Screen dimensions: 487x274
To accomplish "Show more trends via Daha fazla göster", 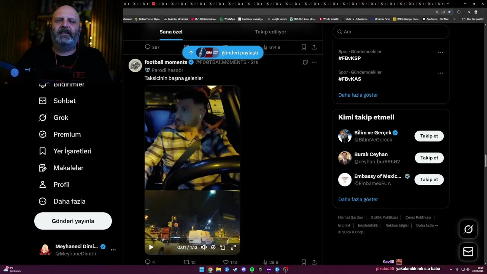I will click(x=358, y=95).
